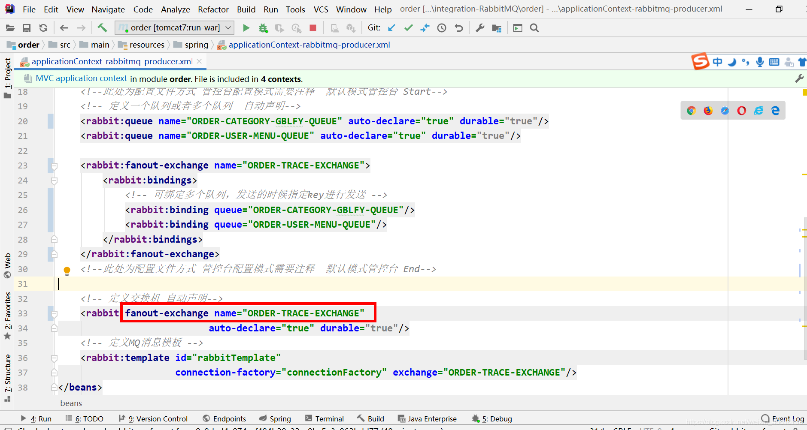This screenshot has width=807, height=430.
Task: Collapse fold marker at line 28
Action: [x=54, y=239]
